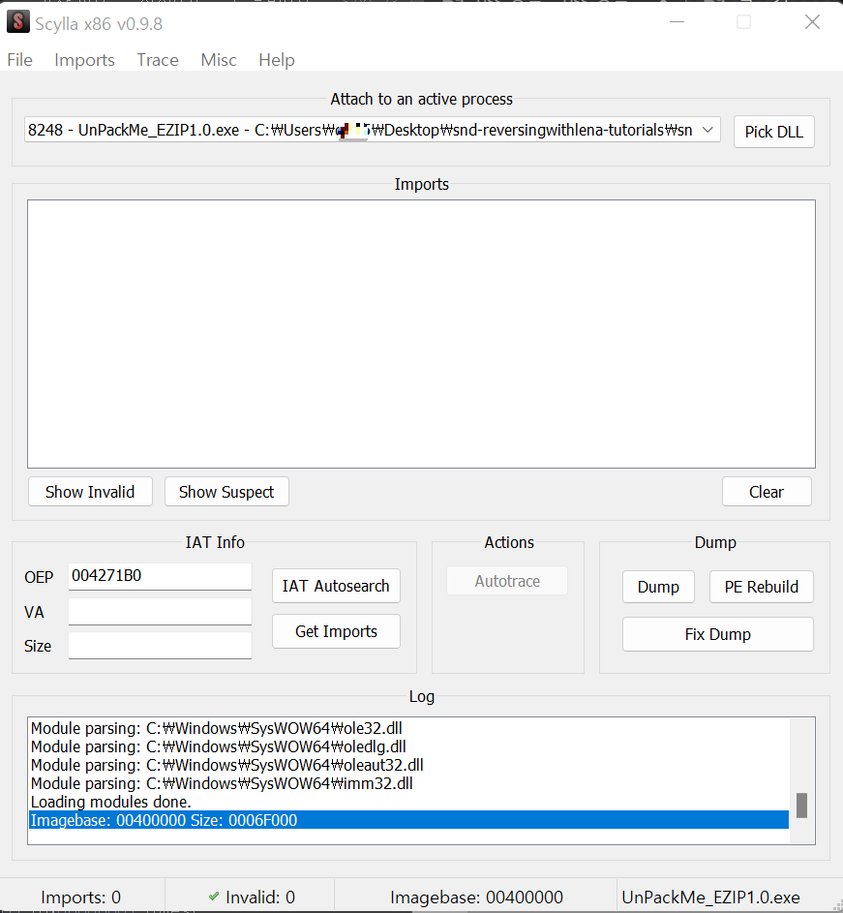Close the Scylla window
The image size is (843, 913).
(812, 22)
